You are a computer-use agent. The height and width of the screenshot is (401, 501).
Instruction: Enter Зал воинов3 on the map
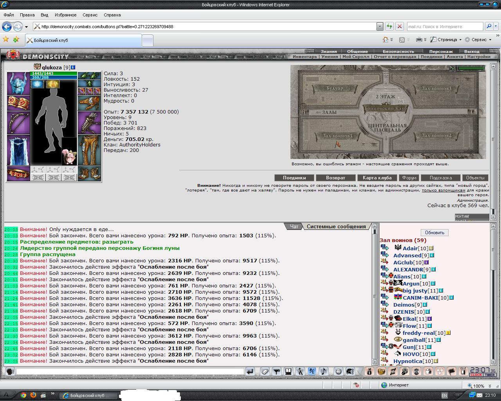(436, 88)
